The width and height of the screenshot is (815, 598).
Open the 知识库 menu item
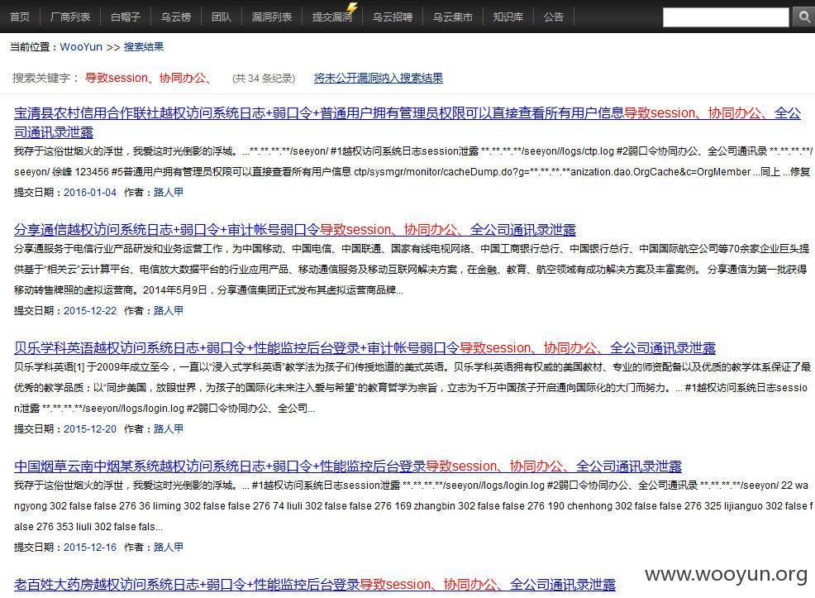click(508, 17)
